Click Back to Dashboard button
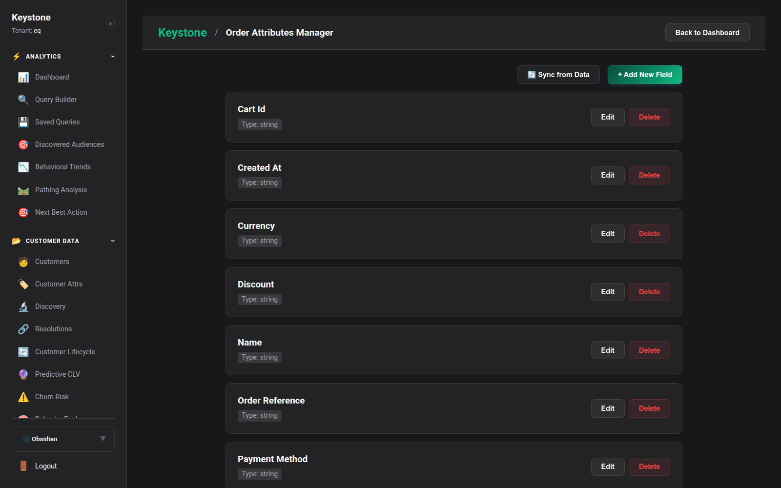781x488 pixels. (x=707, y=33)
